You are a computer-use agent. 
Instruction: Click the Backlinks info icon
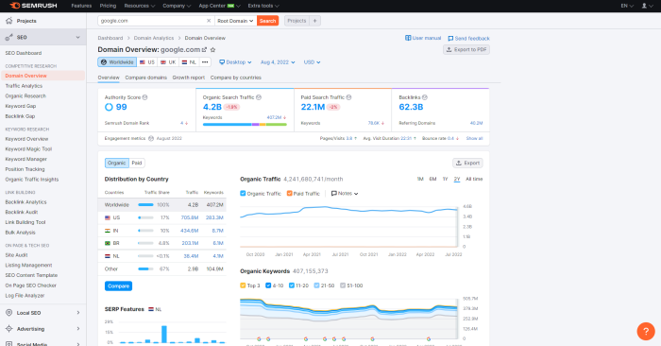click(425, 97)
